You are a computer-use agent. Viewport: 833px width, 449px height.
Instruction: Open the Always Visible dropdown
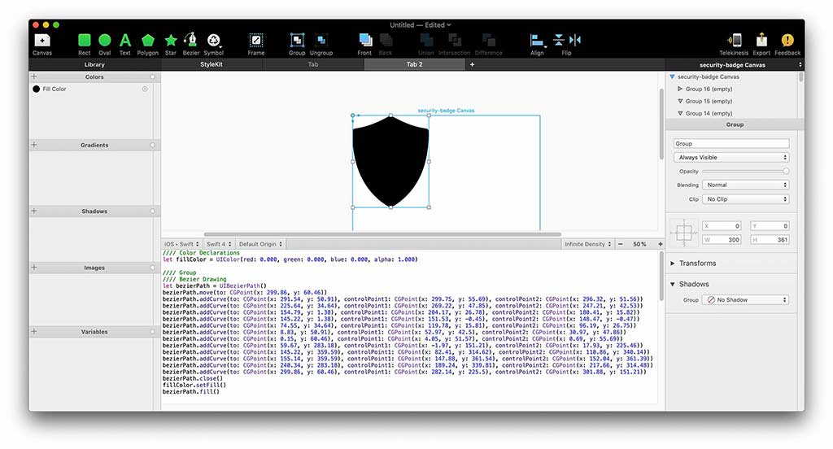click(x=731, y=158)
